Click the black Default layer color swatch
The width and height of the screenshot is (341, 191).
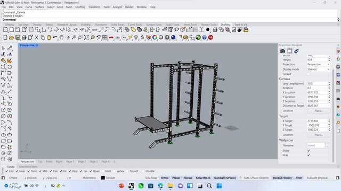pos(103,178)
